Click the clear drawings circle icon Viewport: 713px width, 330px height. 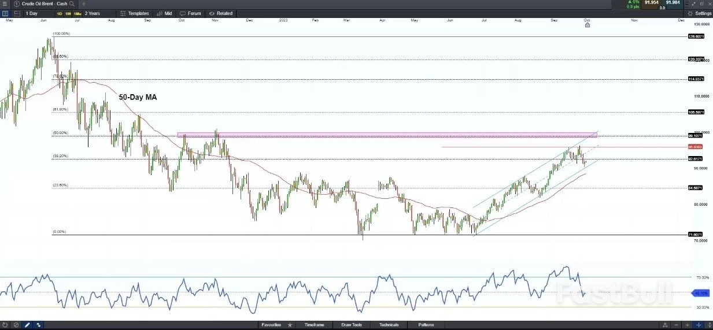[16, 325]
